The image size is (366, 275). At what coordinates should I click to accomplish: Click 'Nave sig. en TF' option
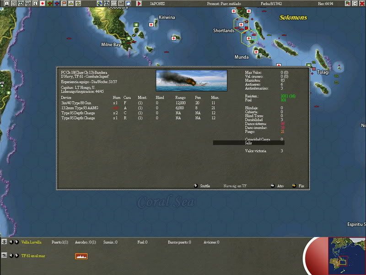[235, 186]
